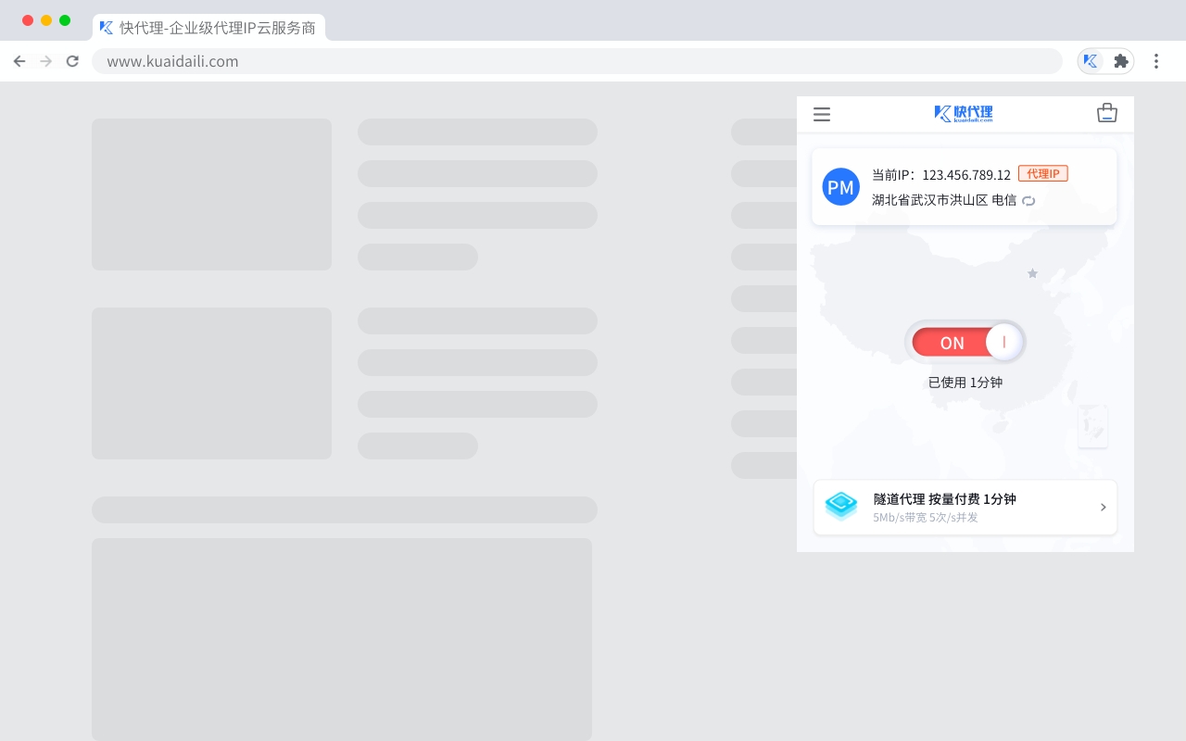
Task: Click the 5Mb/s带宽 bandwidth label
Action: 900,517
